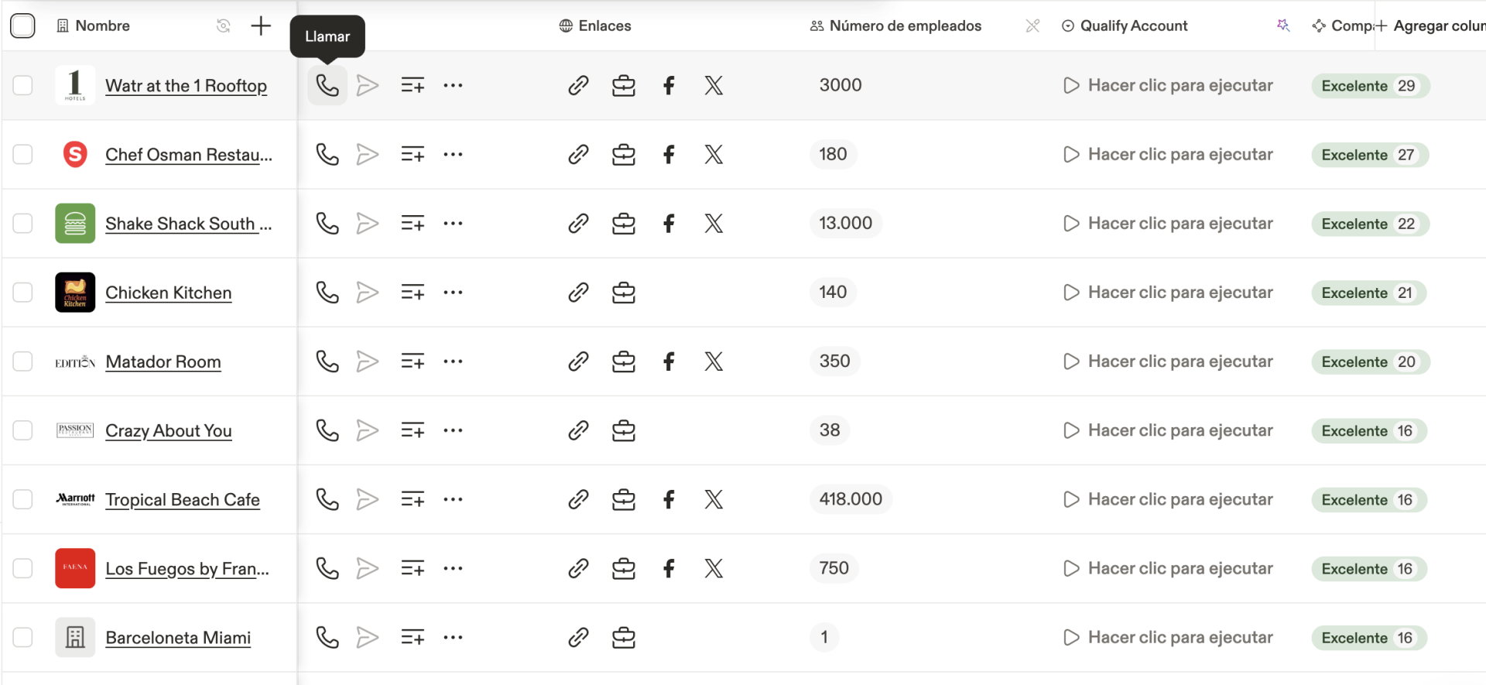Click the briefcase icon for Barceloneta Miami
1486x685 pixels.
[x=623, y=638]
